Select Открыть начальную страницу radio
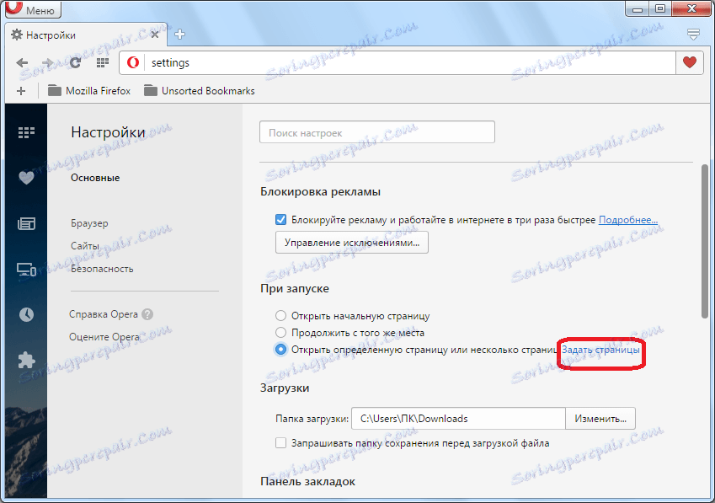The height and width of the screenshot is (503, 715). coord(281,316)
